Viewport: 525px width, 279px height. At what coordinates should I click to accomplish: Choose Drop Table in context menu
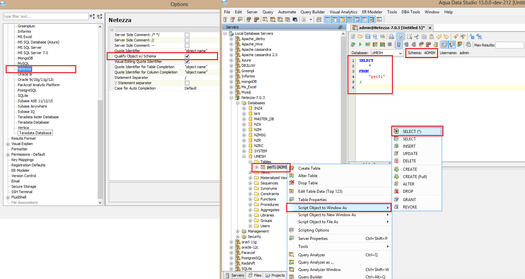click(x=339, y=183)
